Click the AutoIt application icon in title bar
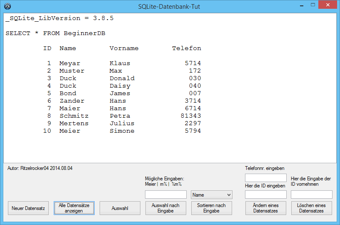Screen dimensions: 340x225 [7, 6]
